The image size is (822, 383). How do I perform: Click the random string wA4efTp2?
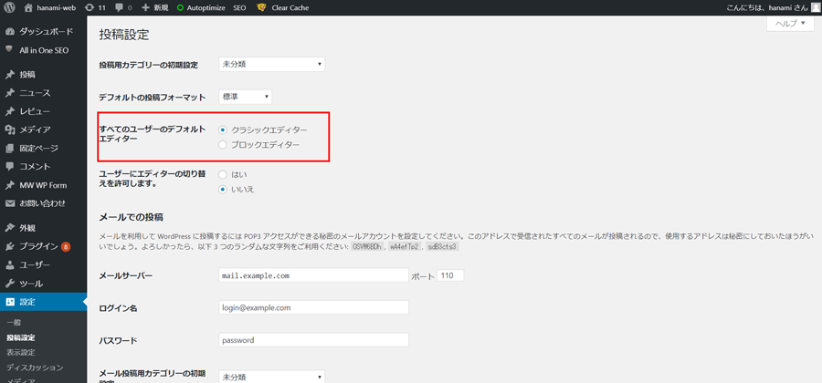[x=405, y=246]
